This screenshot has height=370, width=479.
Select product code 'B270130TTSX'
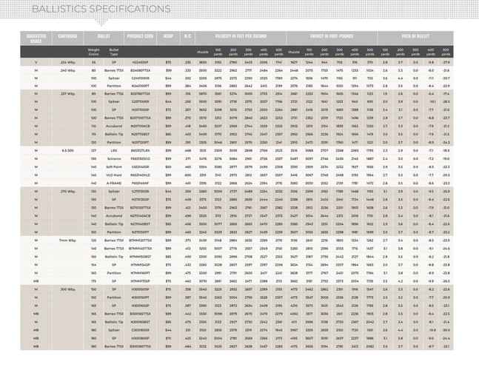tap(140, 208)
